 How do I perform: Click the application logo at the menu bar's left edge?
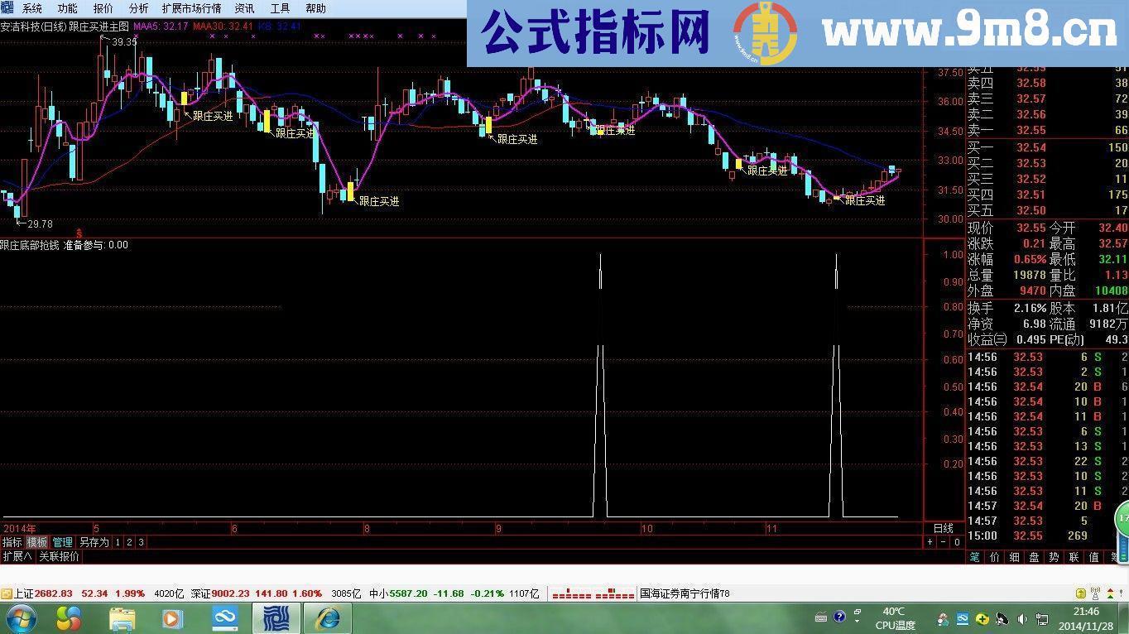tap(7, 7)
